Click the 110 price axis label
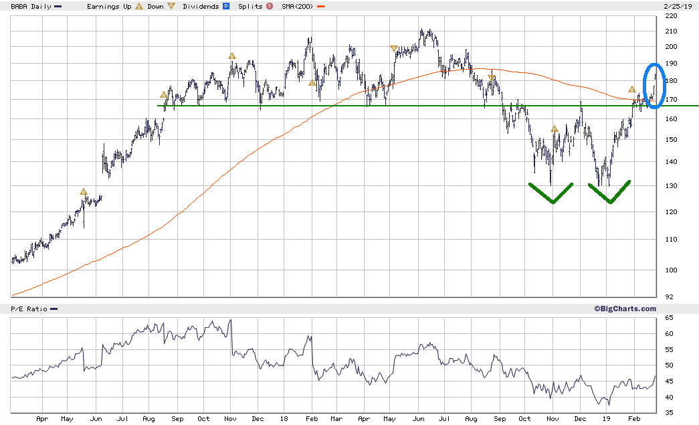The width and height of the screenshot is (699, 425). coord(671,240)
